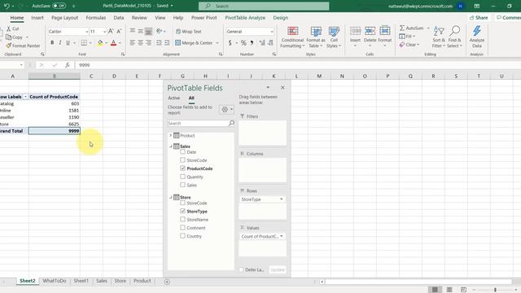Click the font color A swatch
521x293 pixels.
tap(113, 43)
